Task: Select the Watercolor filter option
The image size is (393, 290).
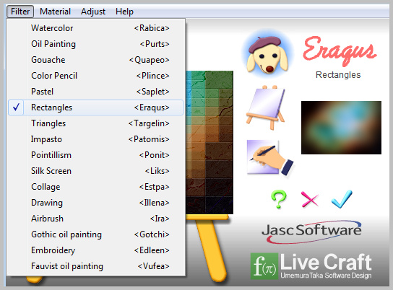Action: click(x=96, y=28)
